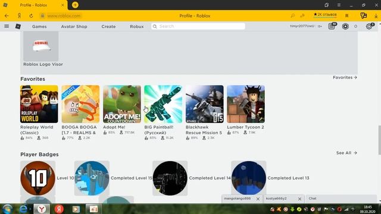Open the Windows Start button
The height and width of the screenshot is (214, 381).
pos(7,209)
